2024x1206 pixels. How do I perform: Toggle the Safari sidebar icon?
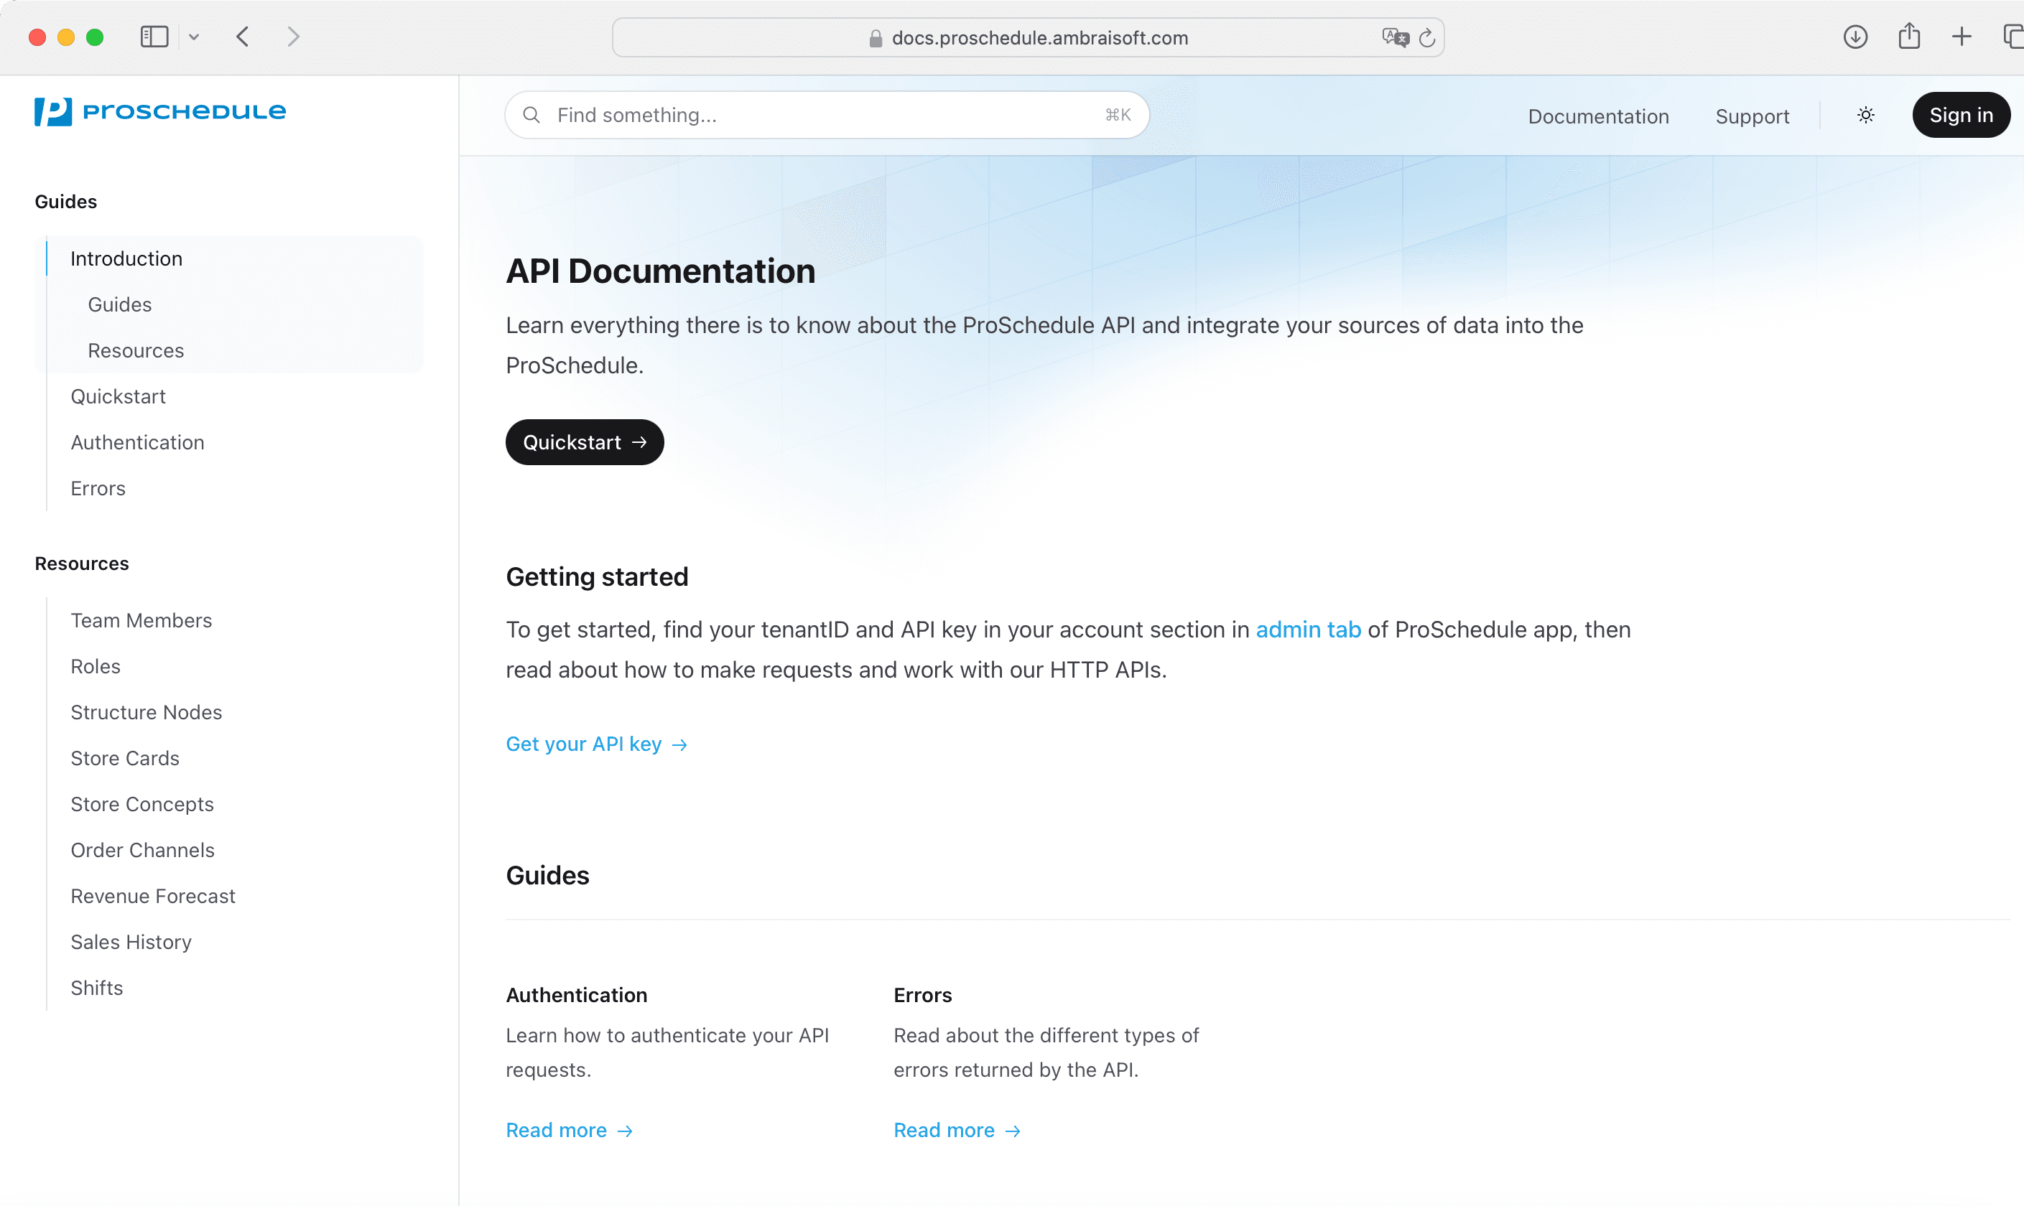pyautogui.click(x=154, y=37)
